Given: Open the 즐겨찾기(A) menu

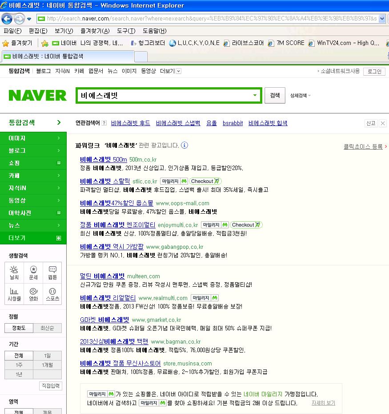Looking at the screenshot, I should 95,31.
